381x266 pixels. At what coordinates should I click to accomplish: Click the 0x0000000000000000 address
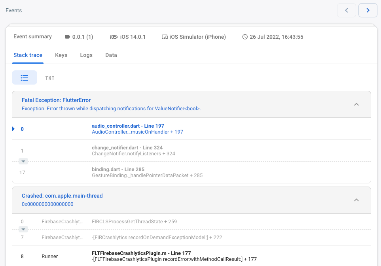click(47, 204)
